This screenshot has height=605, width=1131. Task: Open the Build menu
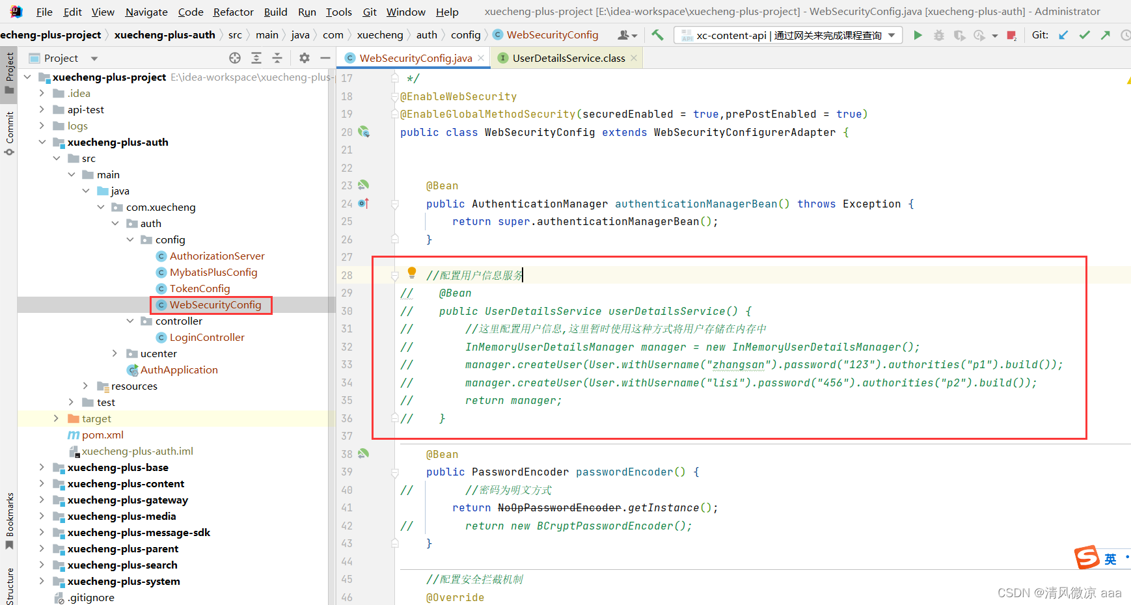(x=275, y=12)
